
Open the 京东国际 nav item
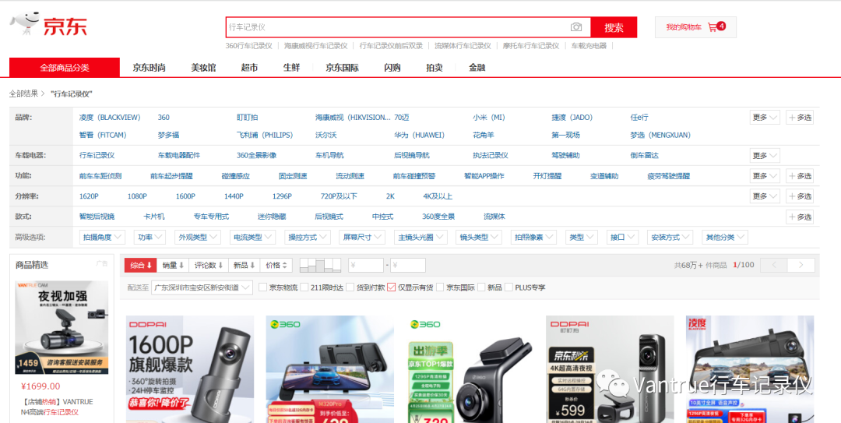pyautogui.click(x=342, y=68)
